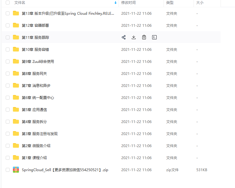
Task: Open folder name 第3章 服务注册与发现
Action: point(40,134)
